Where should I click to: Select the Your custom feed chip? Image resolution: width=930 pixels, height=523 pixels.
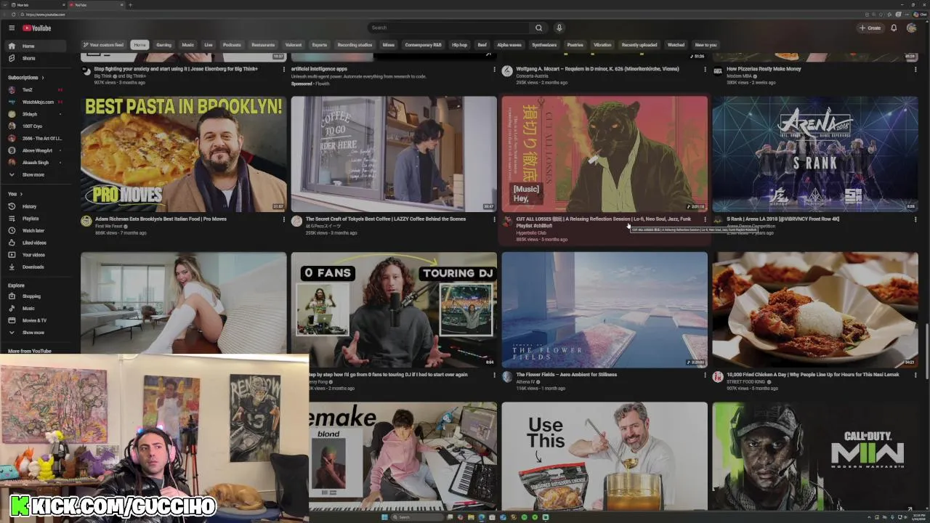pos(103,45)
